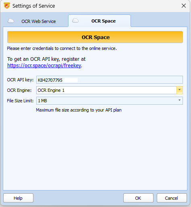The image size is (191, 207).
Task: Click the 1 MB file size combo box
Action: pyautogui.click(x=110, y=101)
